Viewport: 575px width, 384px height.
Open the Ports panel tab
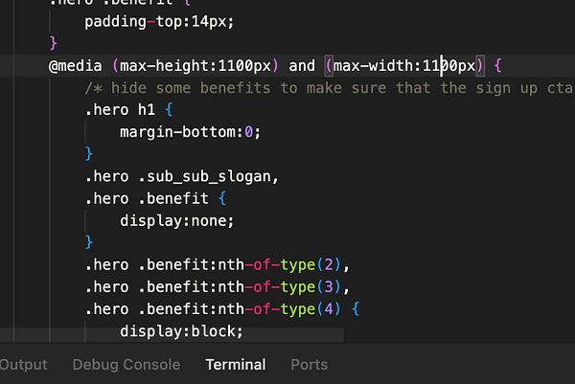coord(310,365)
